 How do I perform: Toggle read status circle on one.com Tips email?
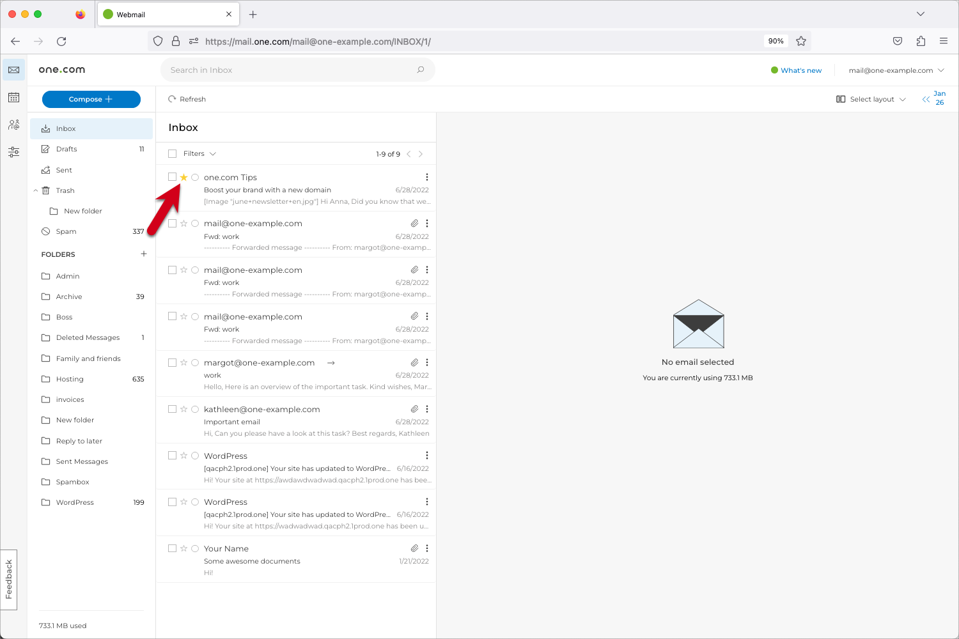tap(195, 178)
